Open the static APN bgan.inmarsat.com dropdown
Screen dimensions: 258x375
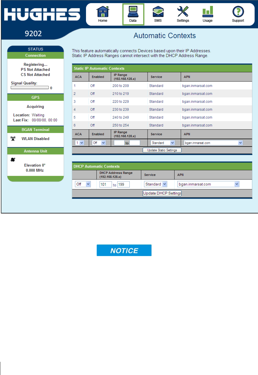pyautogui.click(x=213, y=143)
